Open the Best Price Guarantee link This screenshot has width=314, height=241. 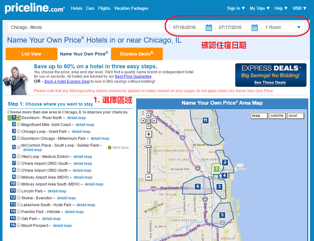click(133, 76)
